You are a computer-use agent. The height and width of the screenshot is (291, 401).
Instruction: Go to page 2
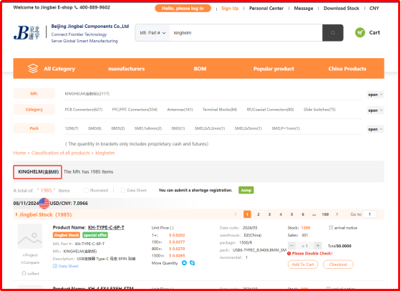(259, 214)
